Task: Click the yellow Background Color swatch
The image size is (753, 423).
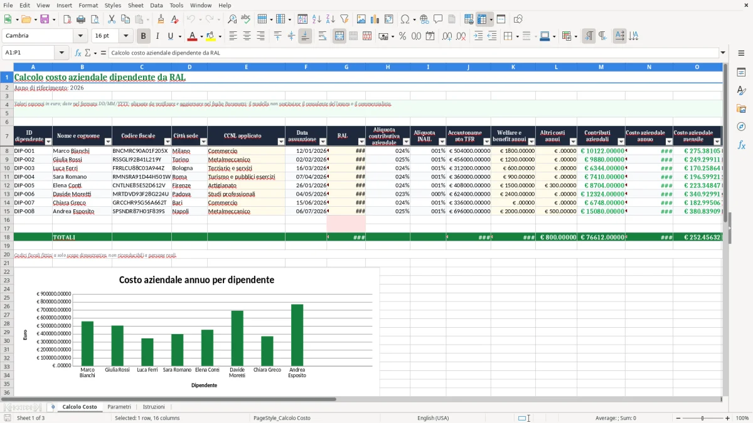Action: click(x=211, y=36)
